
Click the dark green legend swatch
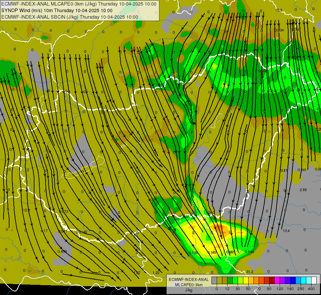(230, 280)
